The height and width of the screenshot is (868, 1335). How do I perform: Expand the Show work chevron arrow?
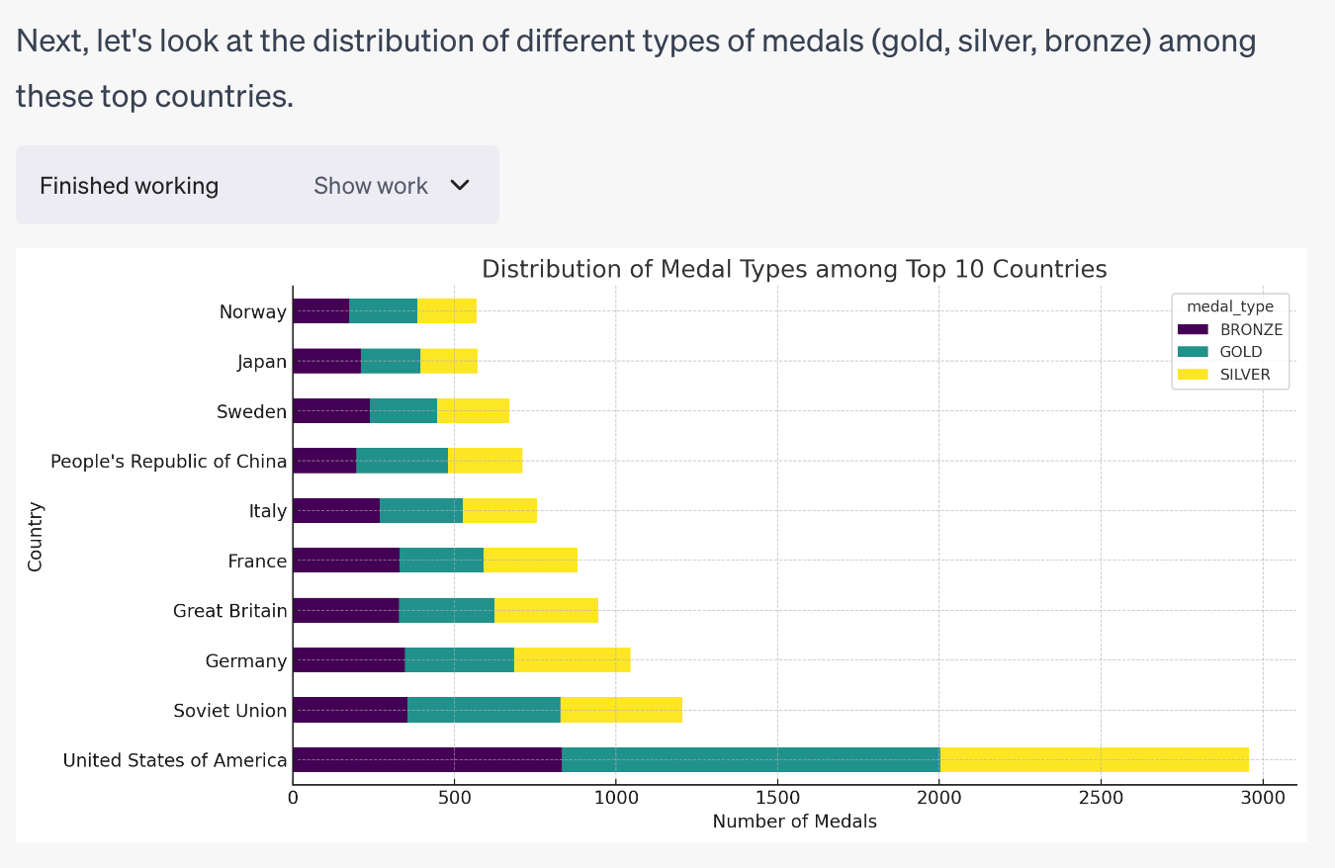pos(460,185)
